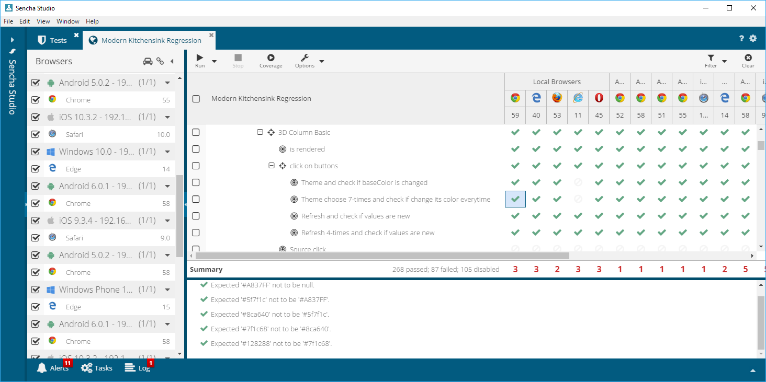Image resolution: width=766 pixels, height=382 pixels.
Task: Run the tests with the Run button
Action: (x=200, y=61)
